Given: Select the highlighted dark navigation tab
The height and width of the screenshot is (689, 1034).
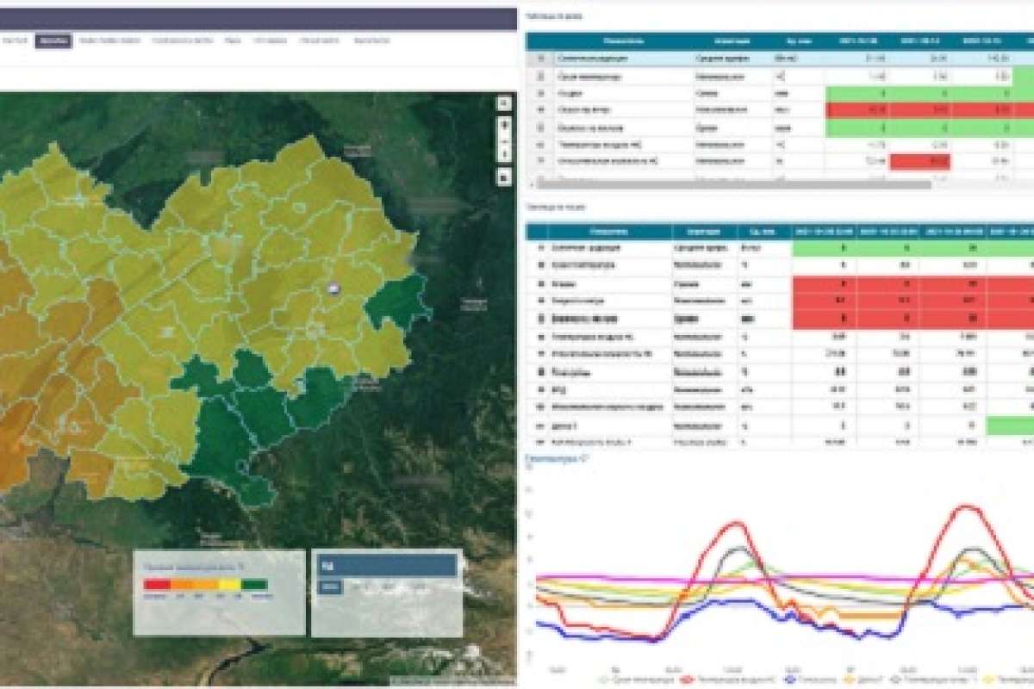Looking at the screenshot, I should [53, 40].
